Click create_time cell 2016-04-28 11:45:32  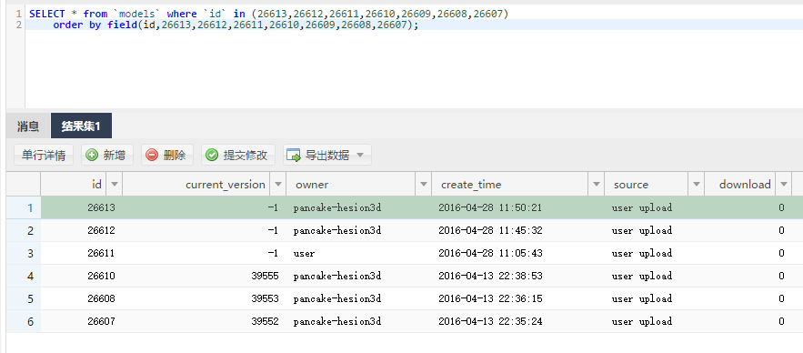pyautogui.click(x=518, y=230)
